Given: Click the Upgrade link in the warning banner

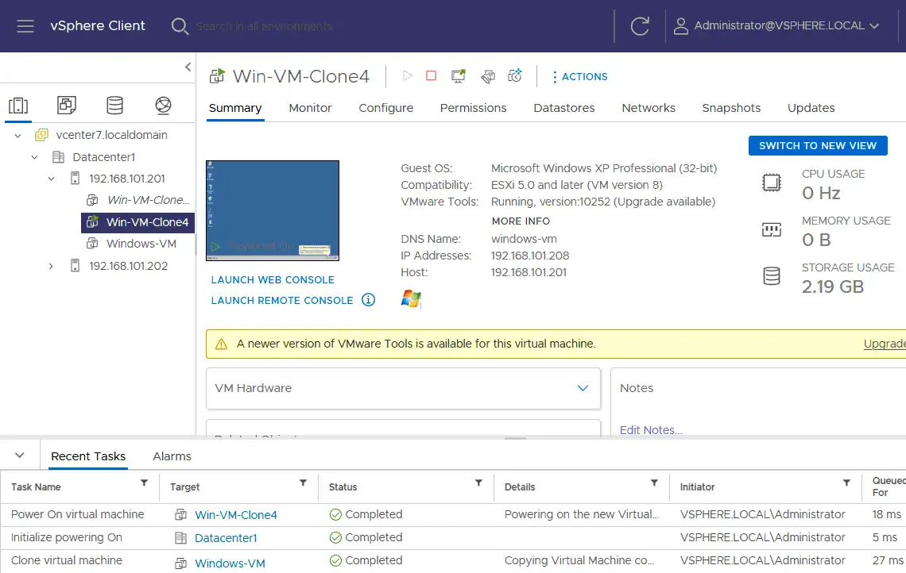Looking at the screenshot, I should pos(885,344).
